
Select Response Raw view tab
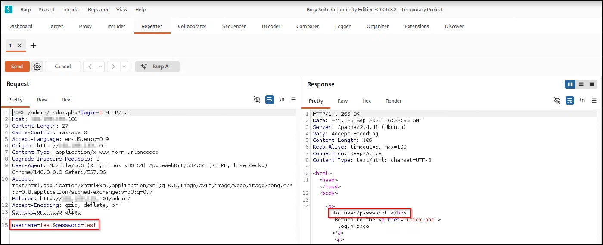pyautogui.click(x=342, y=101)
